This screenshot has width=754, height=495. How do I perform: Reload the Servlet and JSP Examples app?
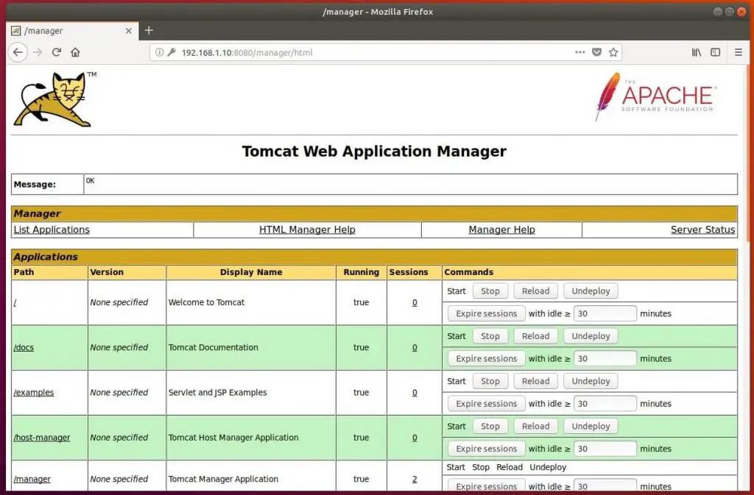click(536, 381)
